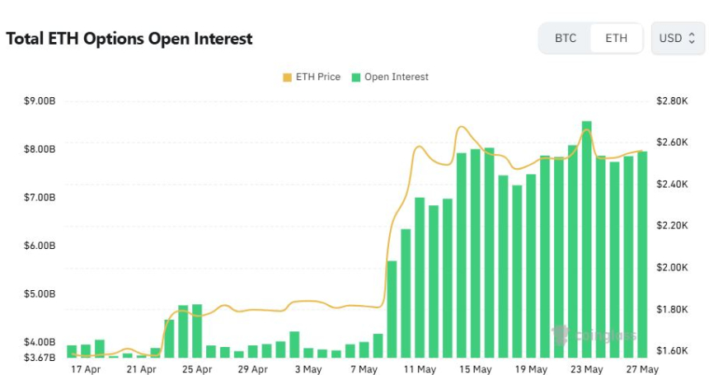Toggle the Open Interest legend series

pos(390,77)
